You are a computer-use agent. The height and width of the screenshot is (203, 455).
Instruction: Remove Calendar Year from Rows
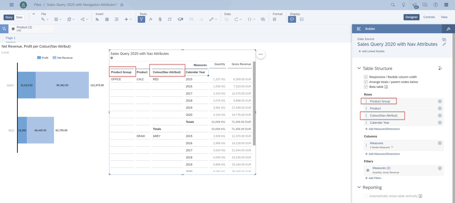coord(440,123)
